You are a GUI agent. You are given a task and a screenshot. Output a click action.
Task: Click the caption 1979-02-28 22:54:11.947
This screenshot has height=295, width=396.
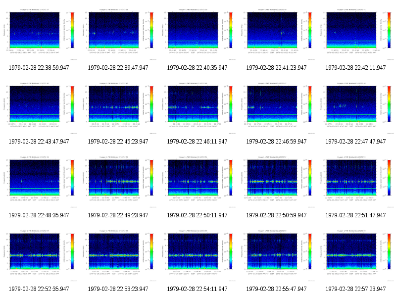(197, 289)
